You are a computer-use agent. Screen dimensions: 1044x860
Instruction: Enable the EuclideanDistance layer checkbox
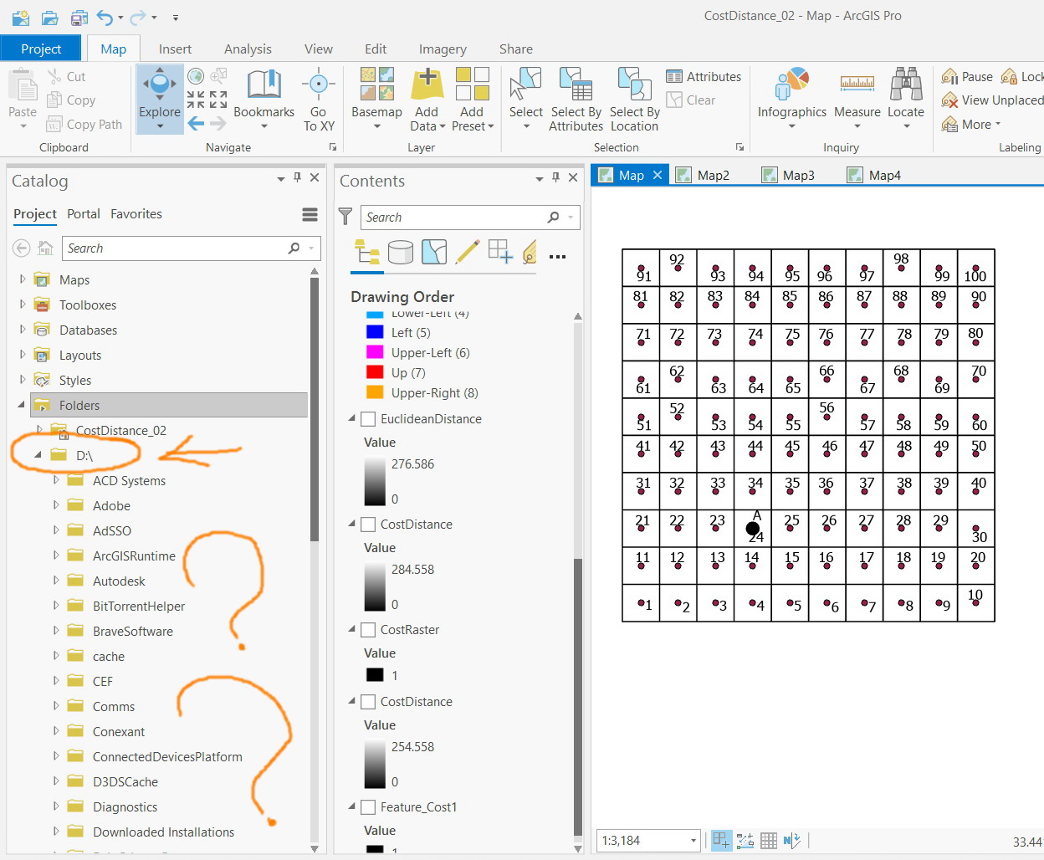(x=368, y=419)
